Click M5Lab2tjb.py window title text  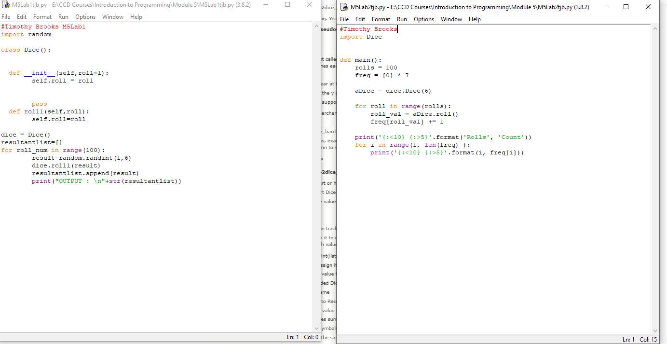click(470, 7)
